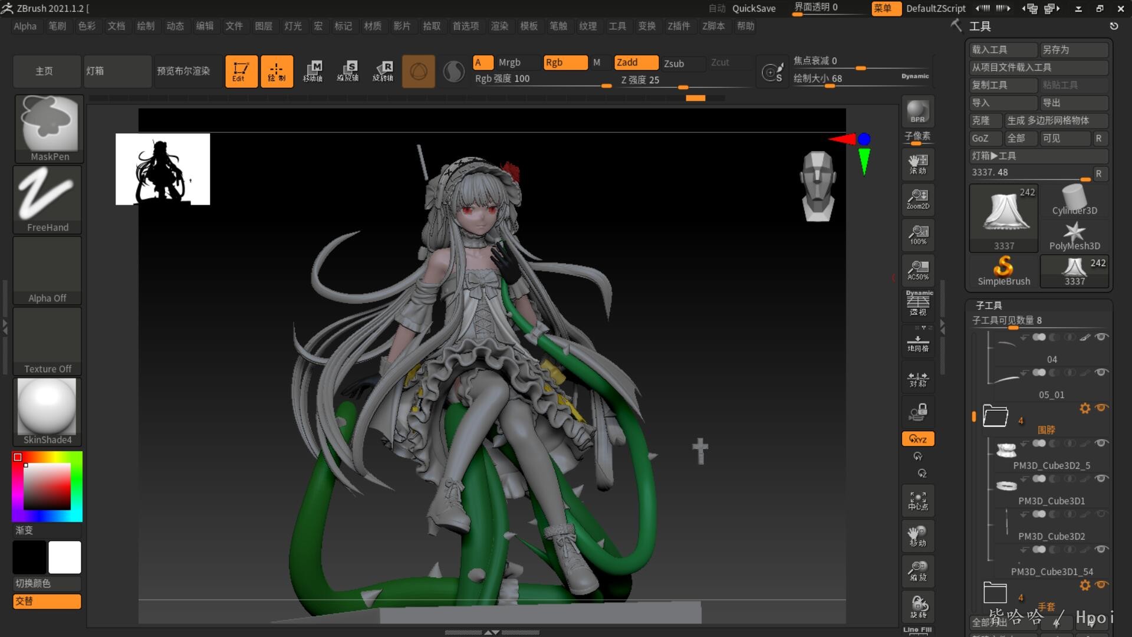Viewport: 1132px width, 637px height.
Task: Toggle Edit mode button
Action: [241, 71]
